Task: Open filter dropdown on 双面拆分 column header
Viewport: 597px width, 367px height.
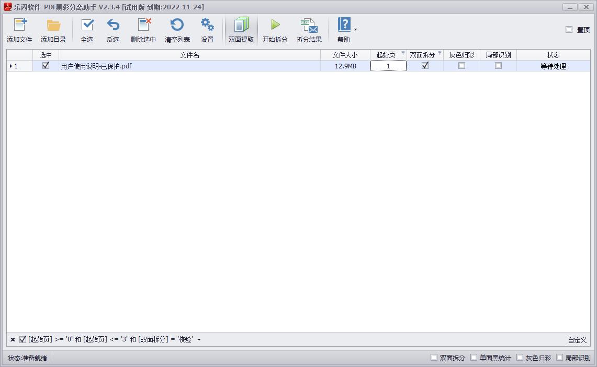Action: tap(440, 53)
